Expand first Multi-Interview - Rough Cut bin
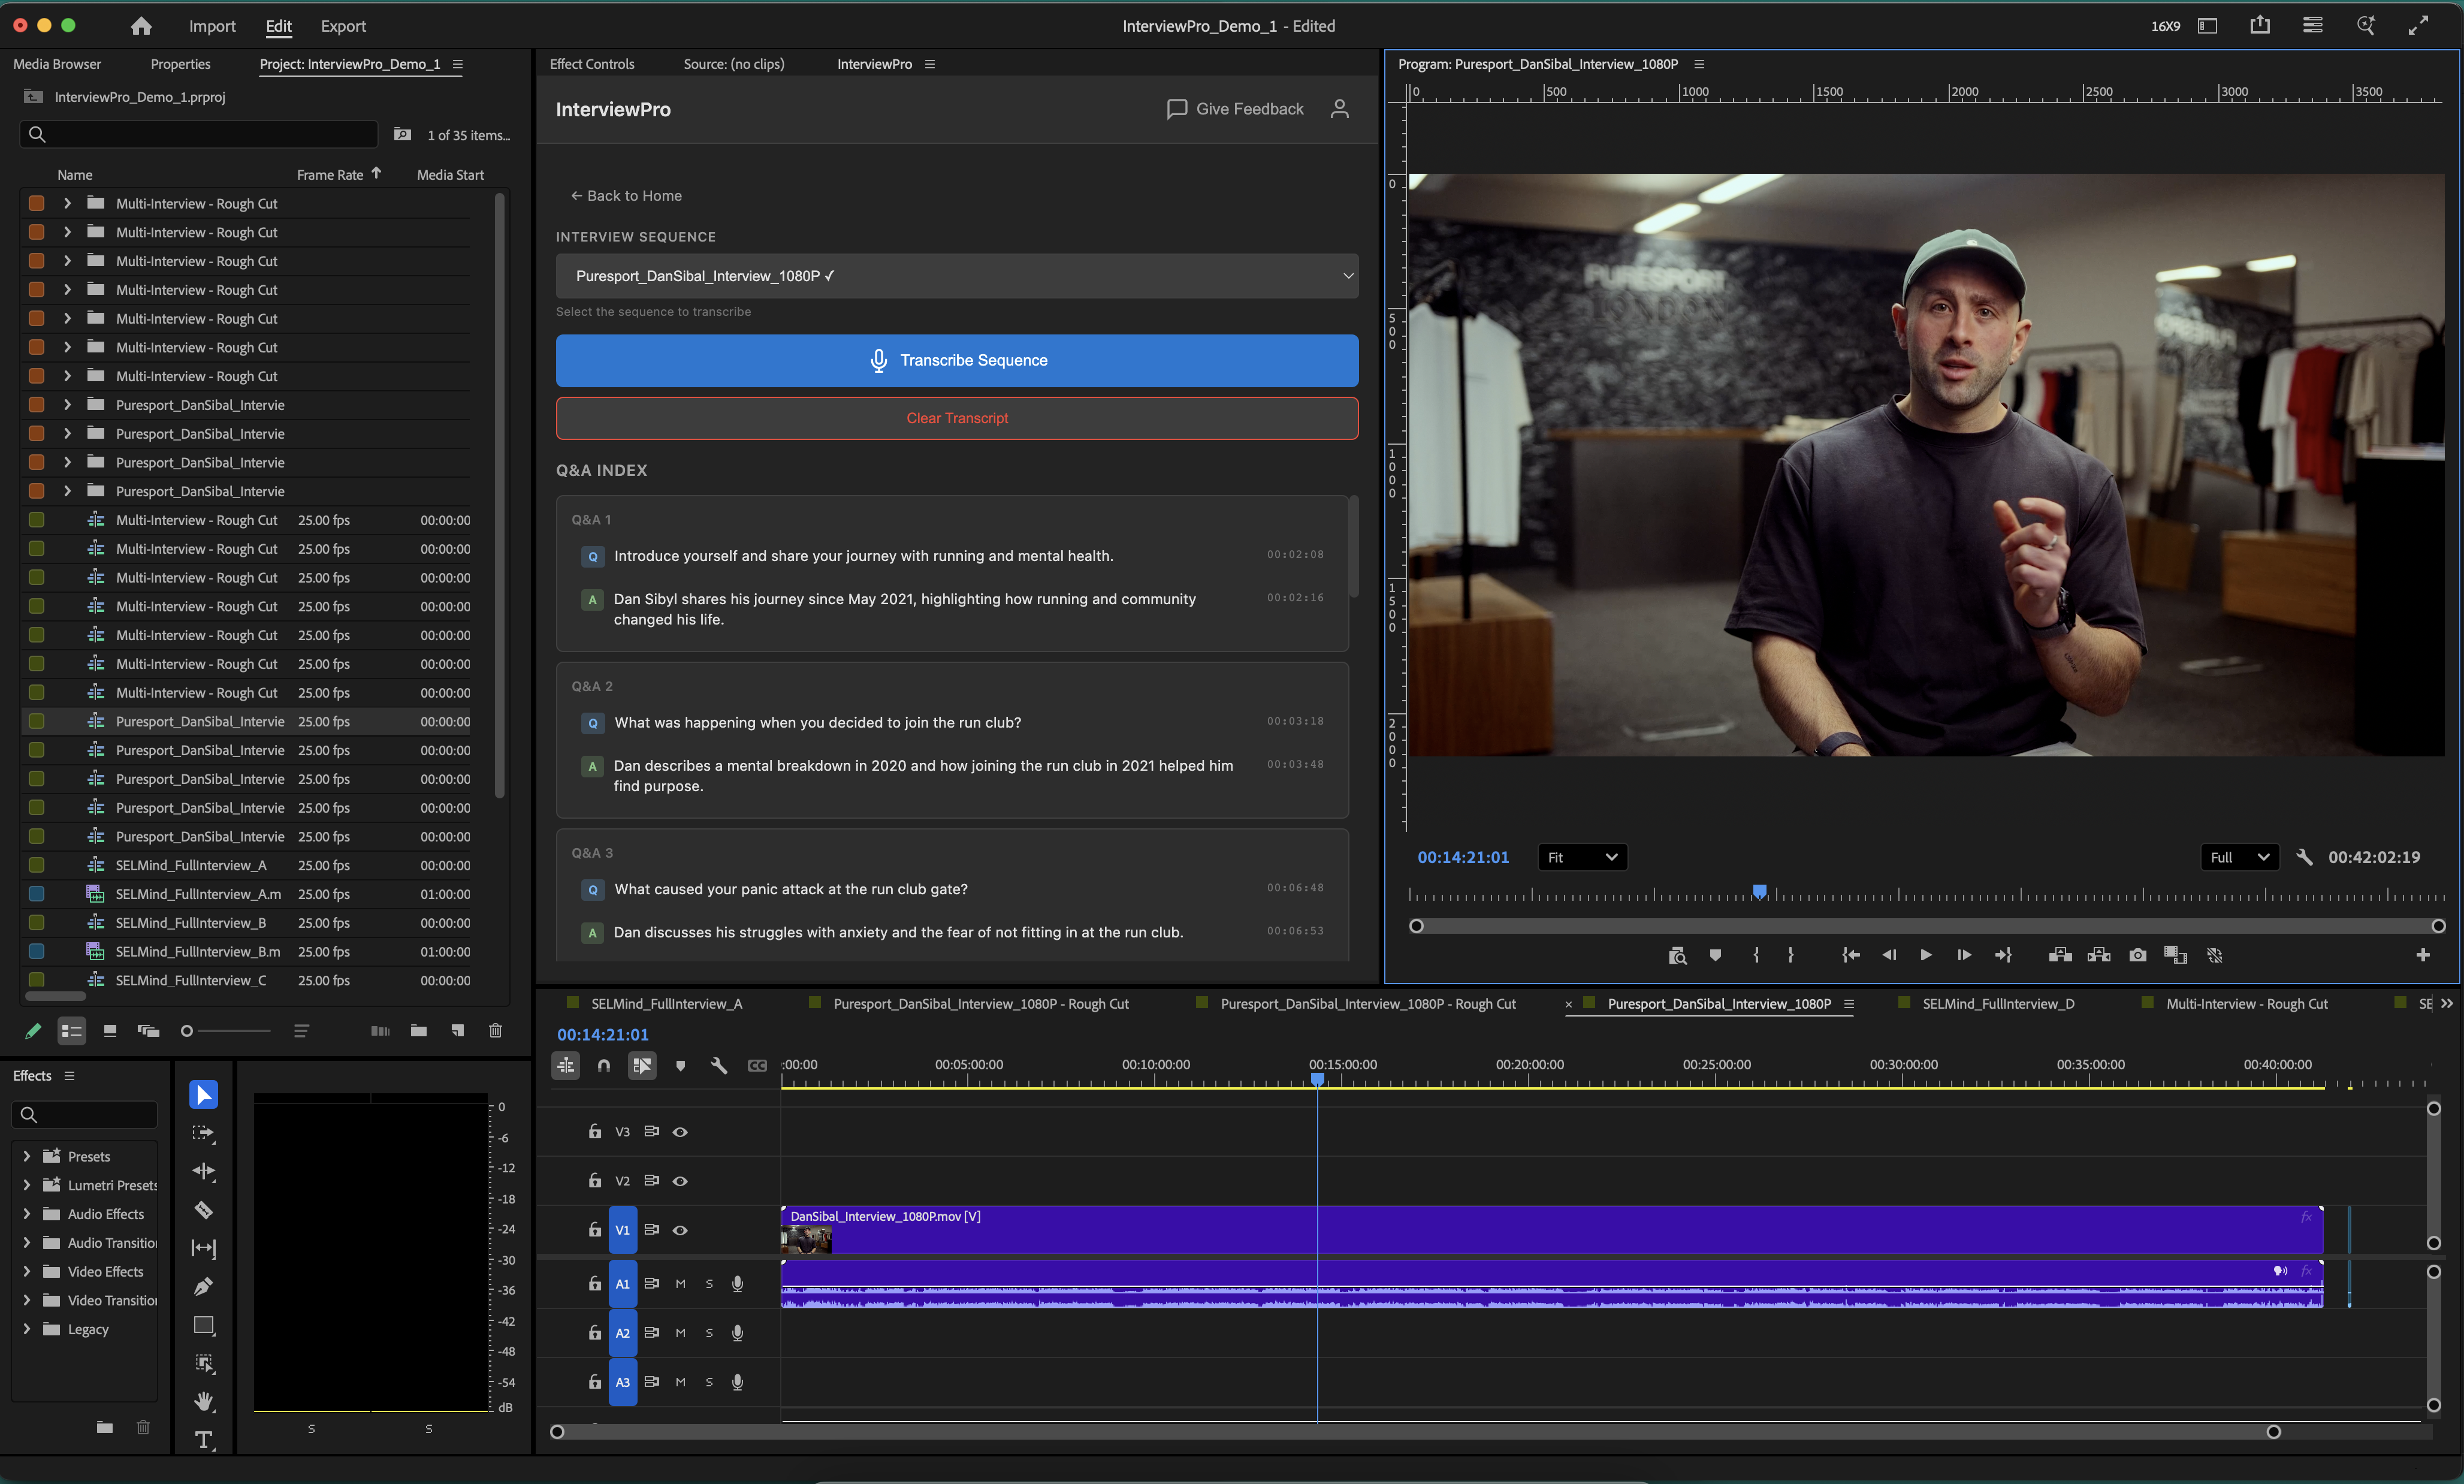This screenshot has height=1484, width=2464. (x=67, y=203)
